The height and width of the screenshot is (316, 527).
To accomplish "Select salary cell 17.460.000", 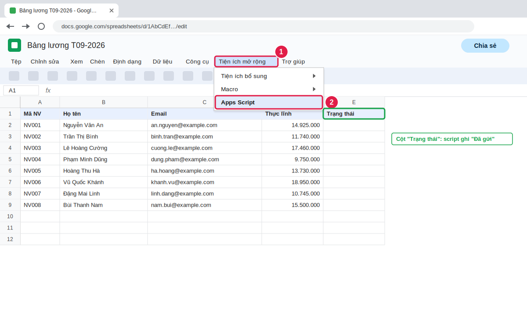I will (292, 148).
